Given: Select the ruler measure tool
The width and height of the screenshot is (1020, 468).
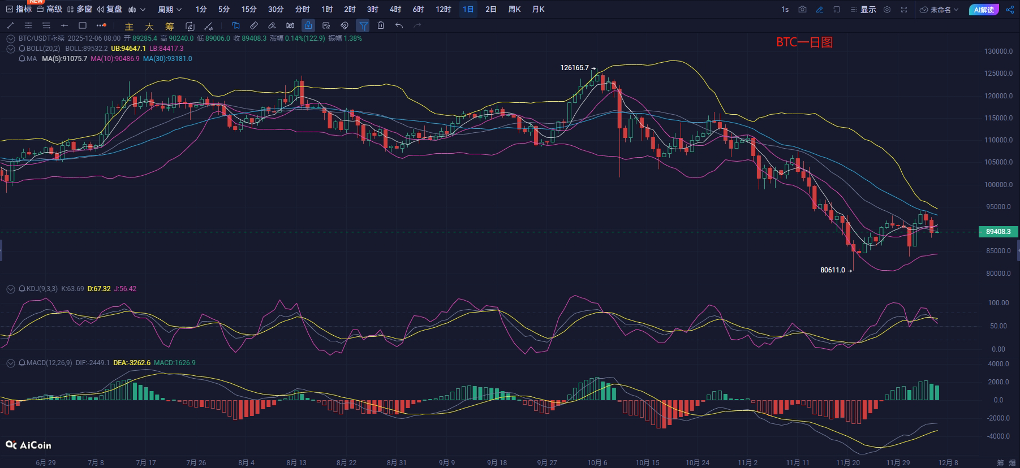Looking at the screenshot, I should [x=254, y=25].
